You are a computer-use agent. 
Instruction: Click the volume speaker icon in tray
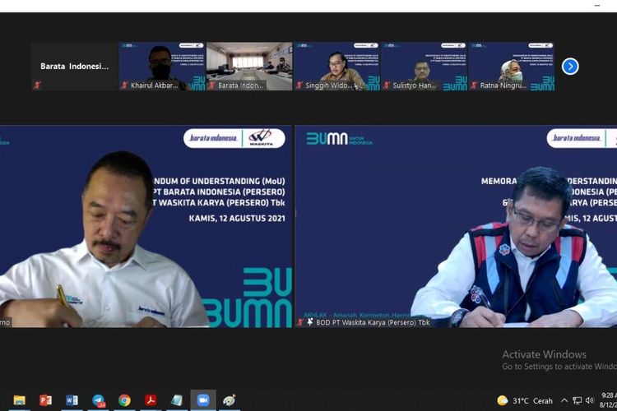click(x=589, y=401)
